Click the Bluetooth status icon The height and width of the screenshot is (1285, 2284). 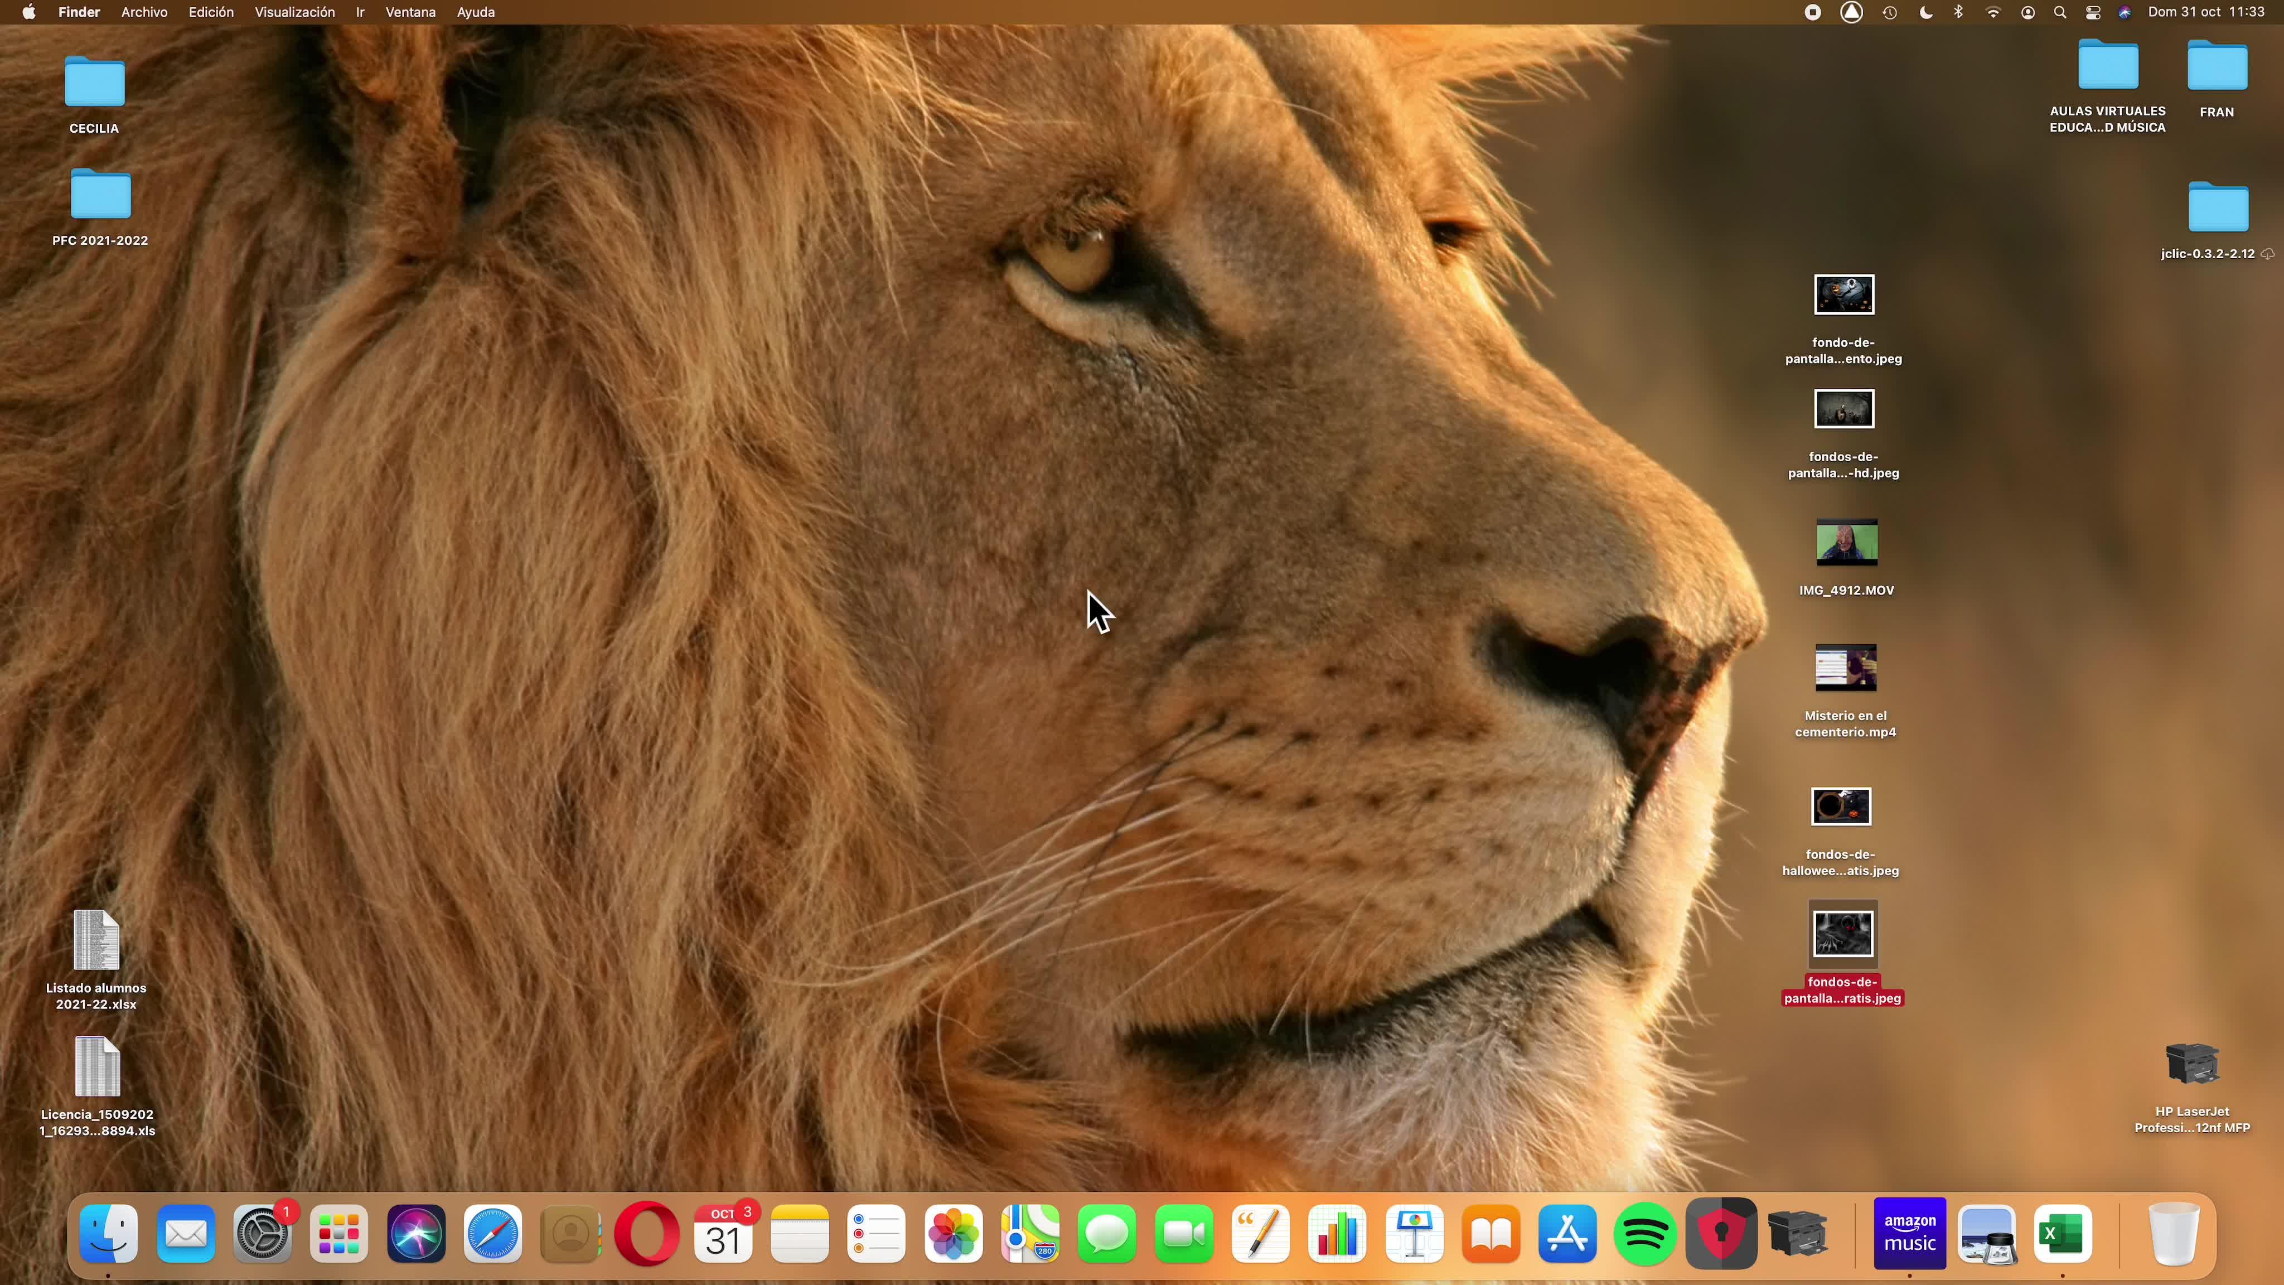tap(1958, 12)
